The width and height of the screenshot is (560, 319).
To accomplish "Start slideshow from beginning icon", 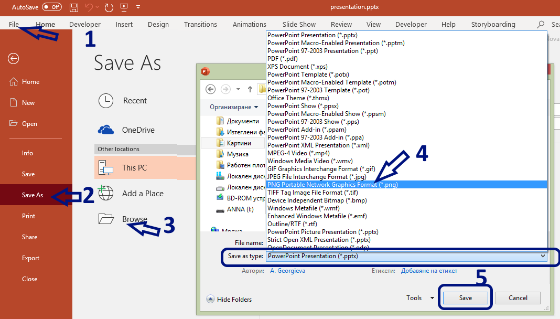I will [124, 7].
